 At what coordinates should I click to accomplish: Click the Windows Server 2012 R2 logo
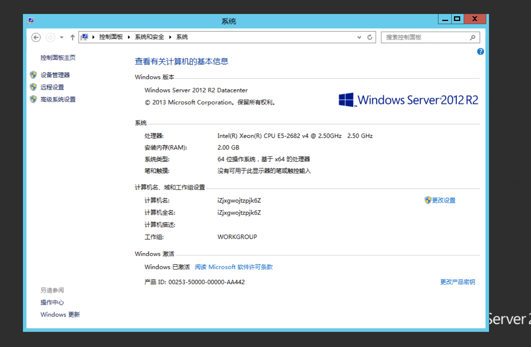click(408, 100)
